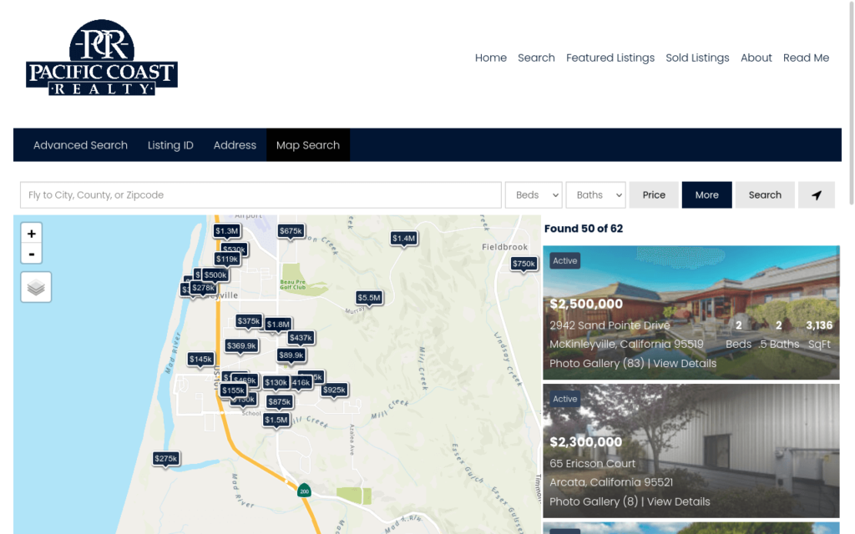Select the $119k map price marker
This screenshot has width=855, height=534.
tap(227, 259)
